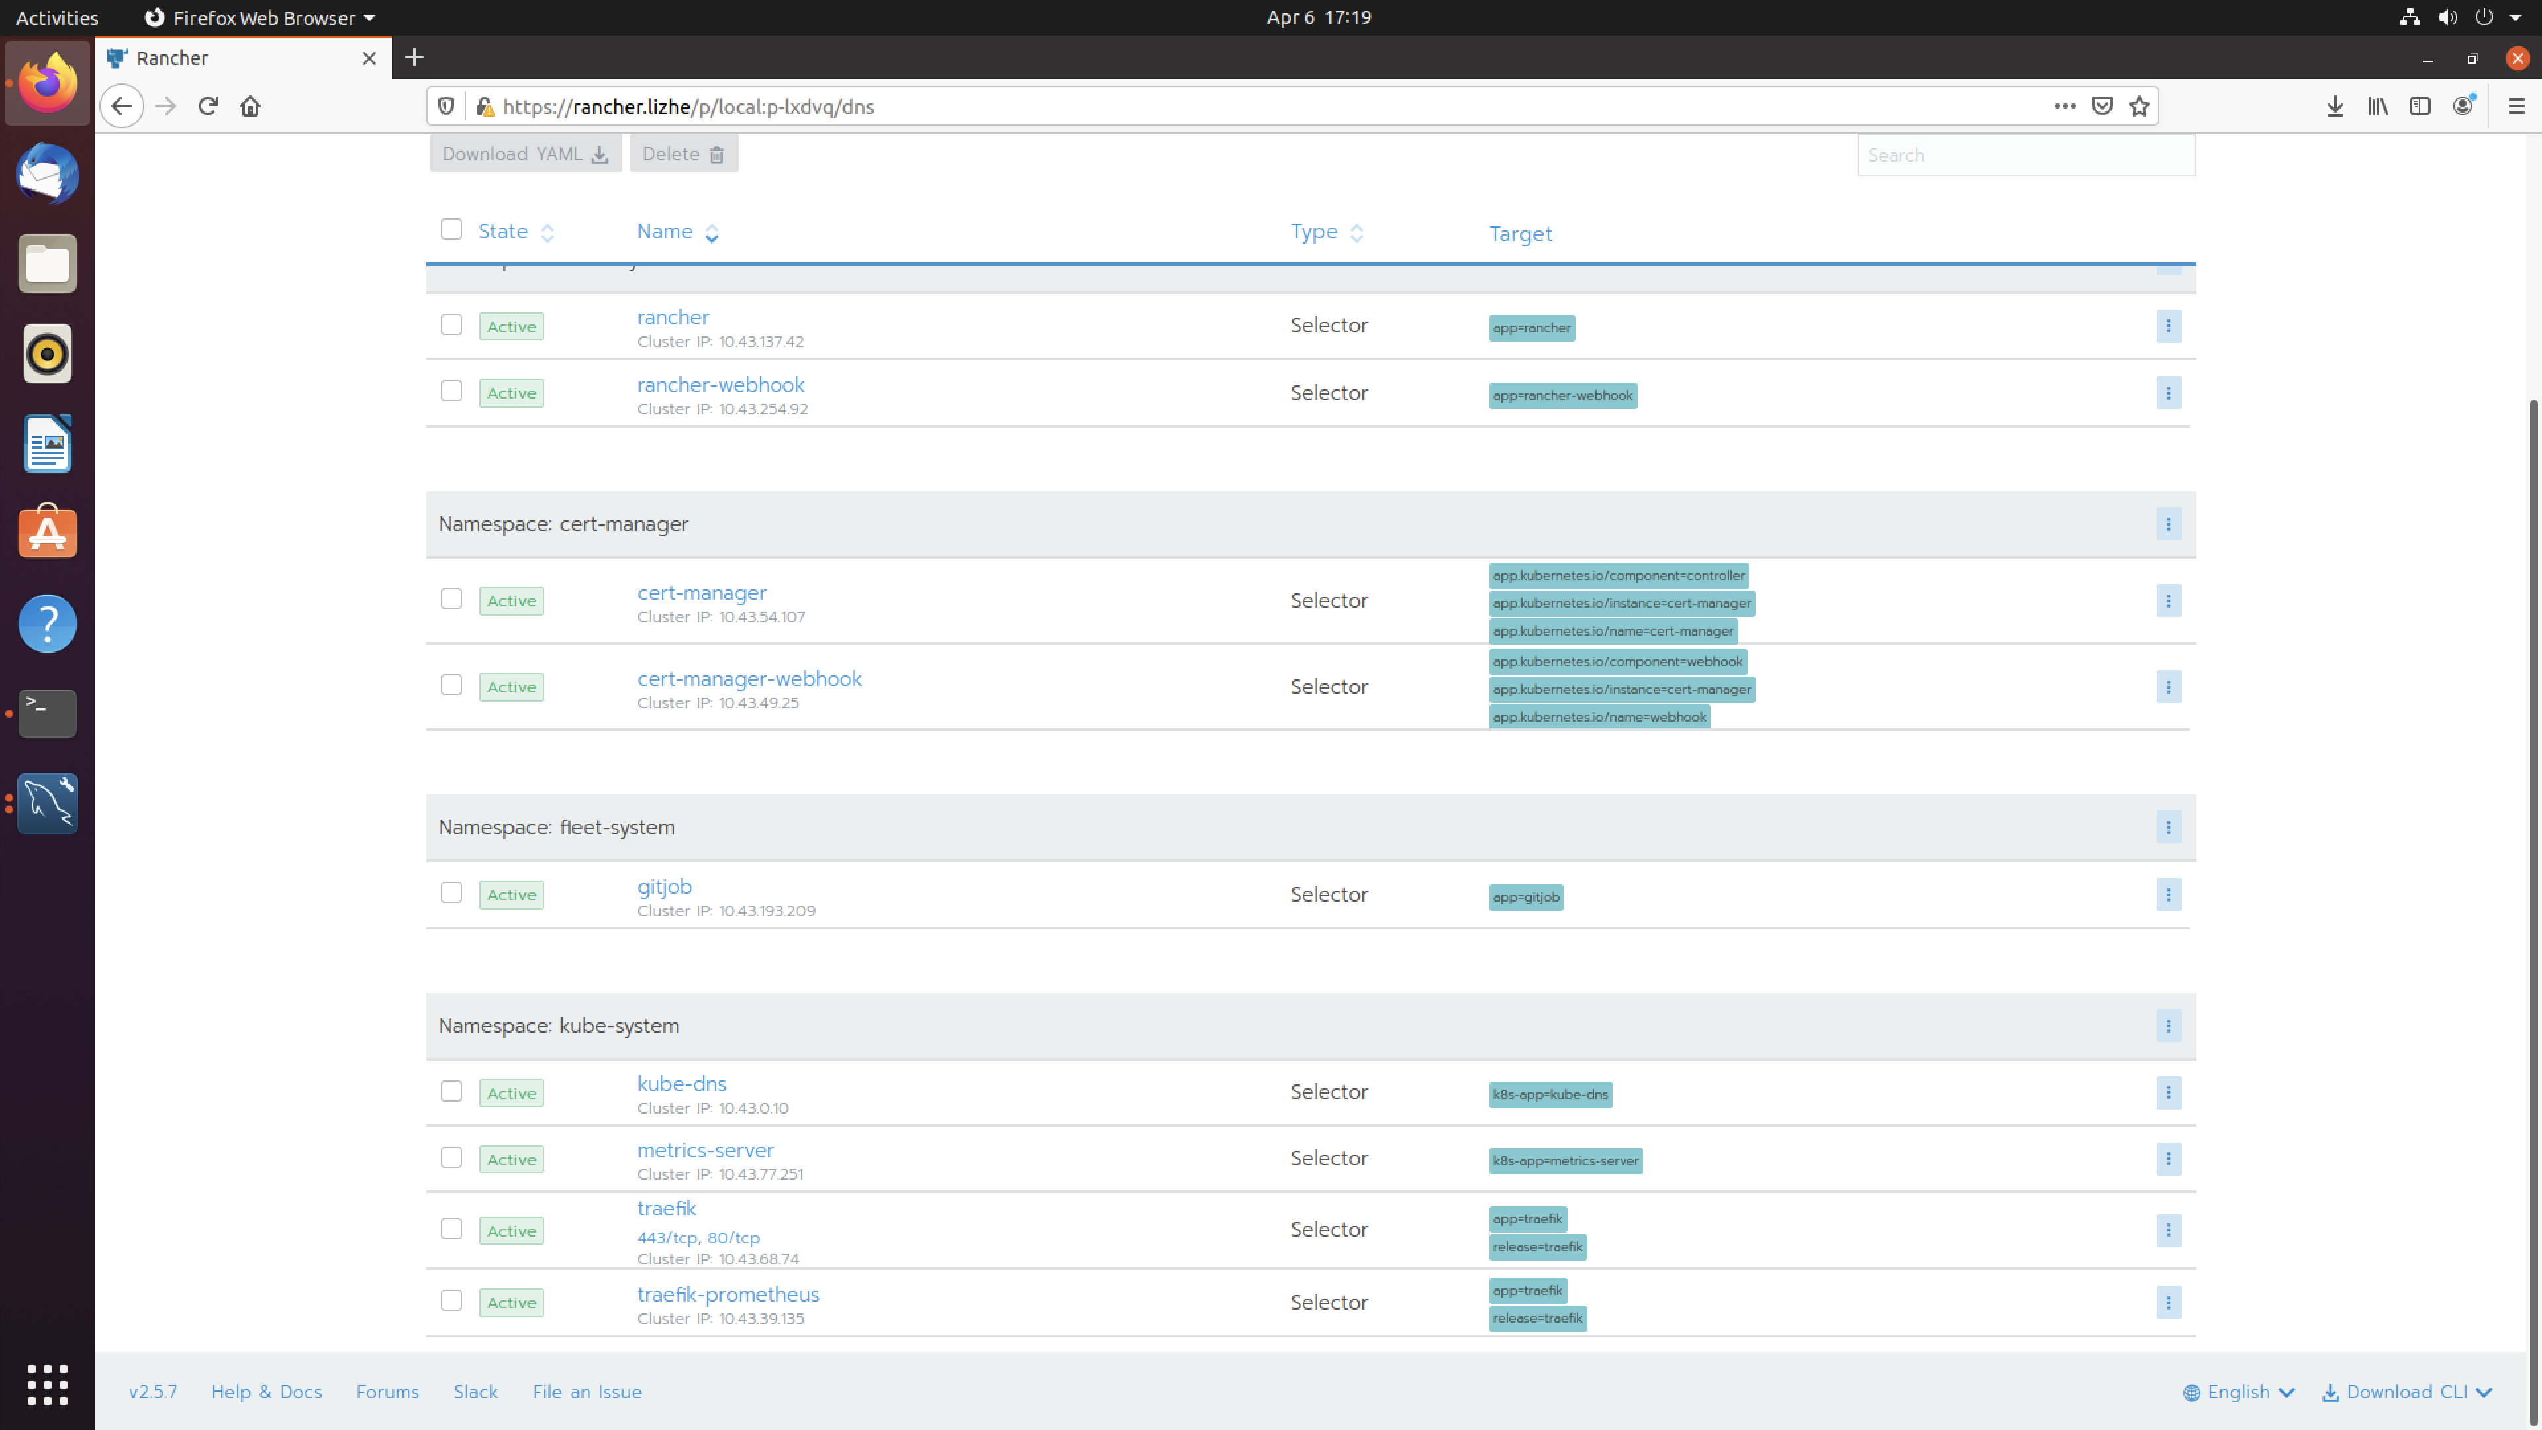Click the rancher-webhook service name link
This screenshot has width=2542, height=1430.
[720, 384]
